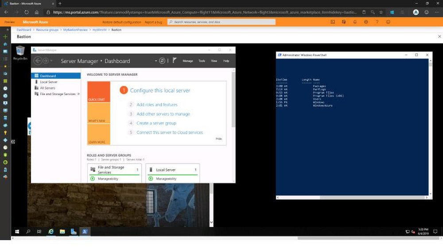Select the LEARN MORE tile

pyautogui.click(x=99, y=134)
